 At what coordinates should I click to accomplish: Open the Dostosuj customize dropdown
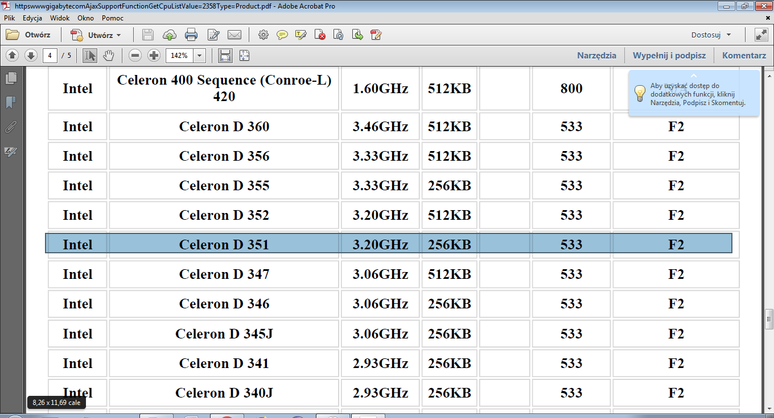pos(711,35)
